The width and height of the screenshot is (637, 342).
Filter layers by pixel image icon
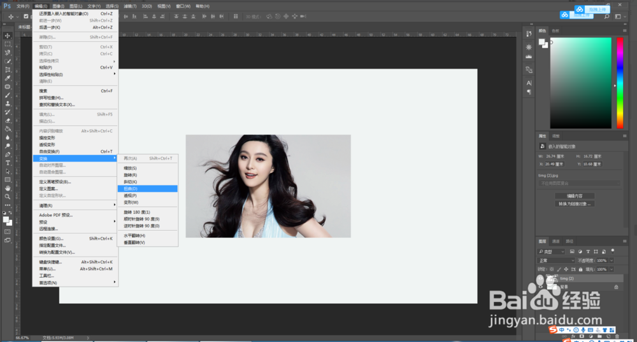pyautogui.click(x=572, y=252)
